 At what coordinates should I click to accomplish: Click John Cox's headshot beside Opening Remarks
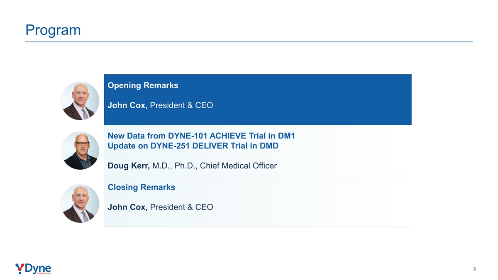click(80, 101)
